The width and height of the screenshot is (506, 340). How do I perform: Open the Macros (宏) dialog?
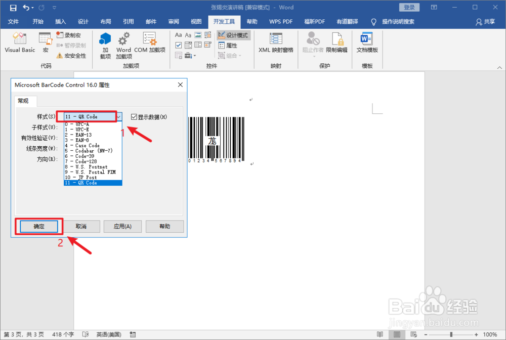(45, 42)
